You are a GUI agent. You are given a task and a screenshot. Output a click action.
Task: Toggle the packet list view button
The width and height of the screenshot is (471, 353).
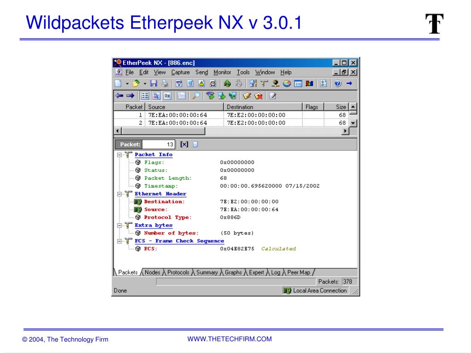[145, 96]
